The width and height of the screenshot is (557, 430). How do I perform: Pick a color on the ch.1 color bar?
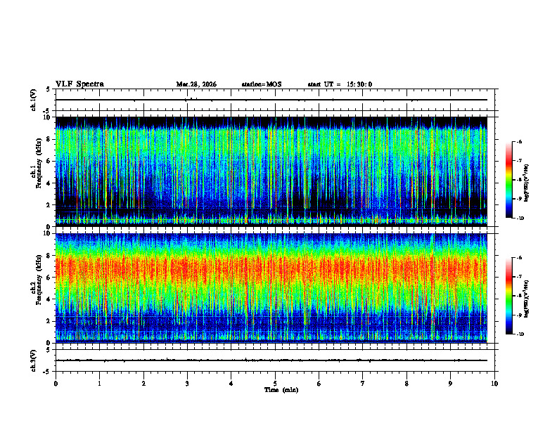tap(509, 180)
